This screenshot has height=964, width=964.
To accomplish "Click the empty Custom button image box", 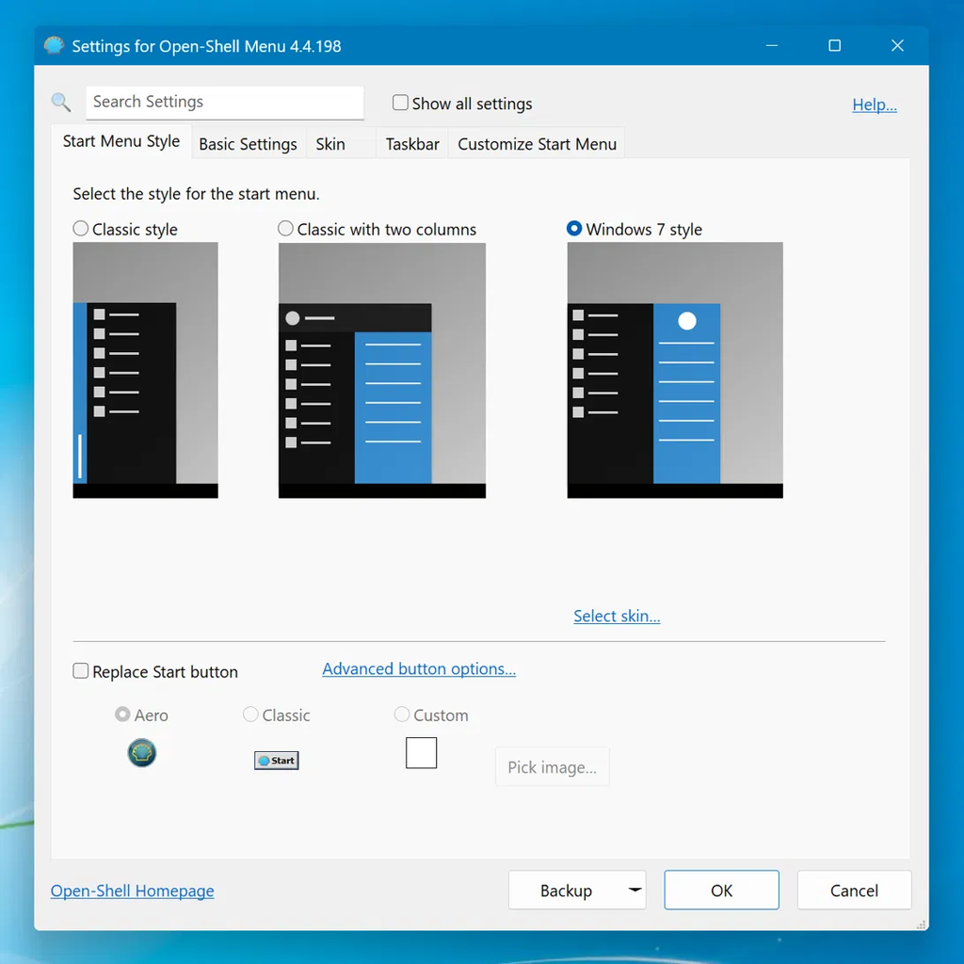I will (421, 753).
